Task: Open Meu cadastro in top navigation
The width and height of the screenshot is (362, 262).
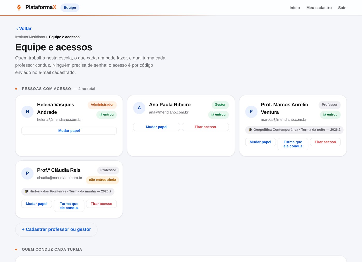Action: 319,8
